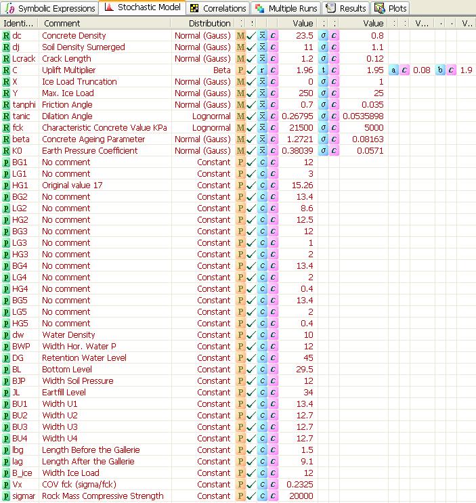This screenshot has width=476, height=503.
Task: Click the blue c icon in DG row
Action: (x=262, y=358)
